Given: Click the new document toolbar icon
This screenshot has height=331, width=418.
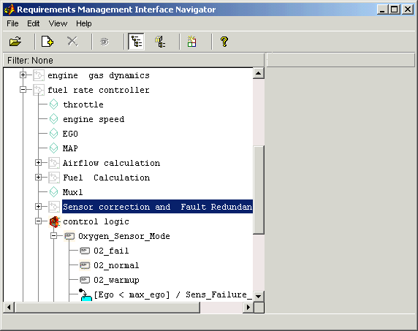Looking at the screenshot, I should point(47,42).
